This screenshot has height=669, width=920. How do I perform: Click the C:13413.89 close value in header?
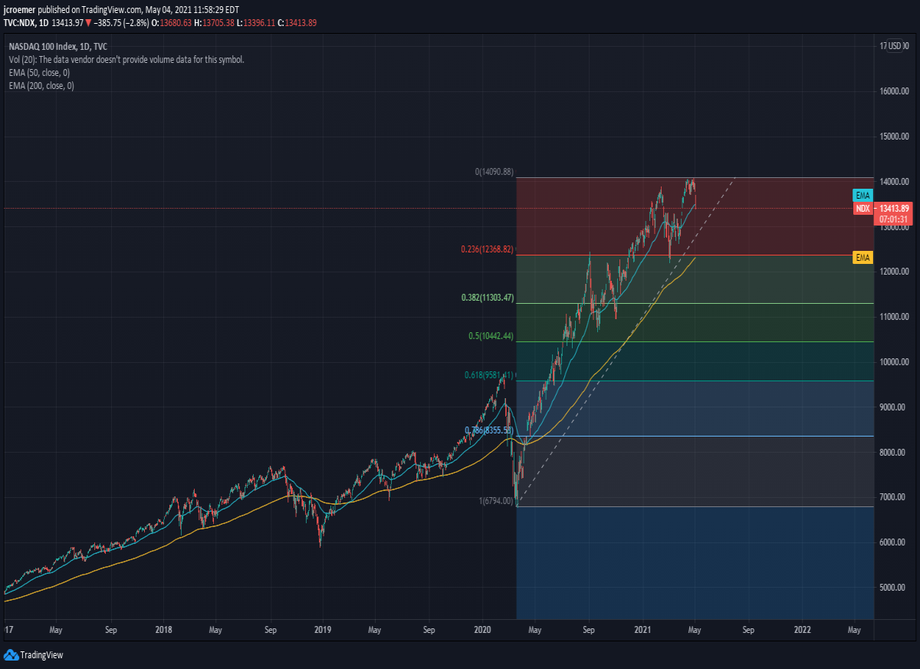297,23
